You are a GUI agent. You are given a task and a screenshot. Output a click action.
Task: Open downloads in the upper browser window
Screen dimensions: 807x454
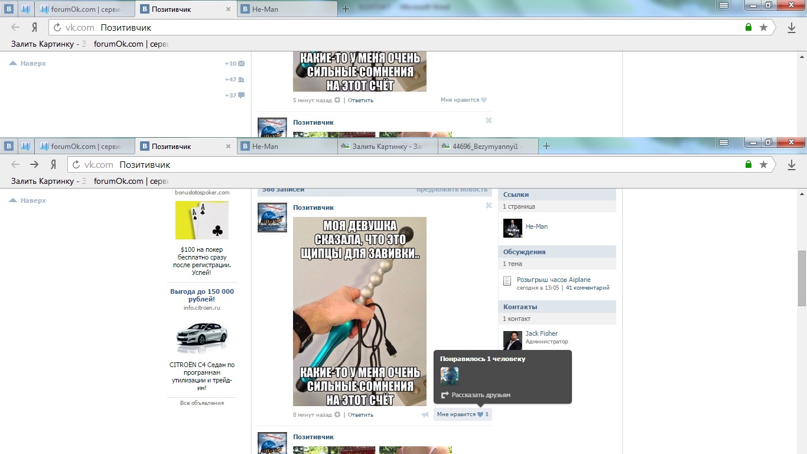pos(792,28)
